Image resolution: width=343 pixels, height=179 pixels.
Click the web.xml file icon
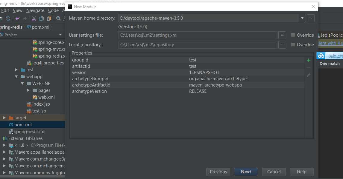pos(35,97)
